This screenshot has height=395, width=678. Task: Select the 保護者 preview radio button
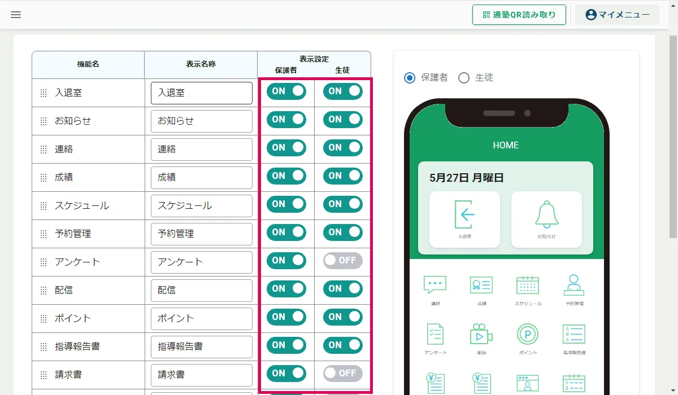click(410, 78)
